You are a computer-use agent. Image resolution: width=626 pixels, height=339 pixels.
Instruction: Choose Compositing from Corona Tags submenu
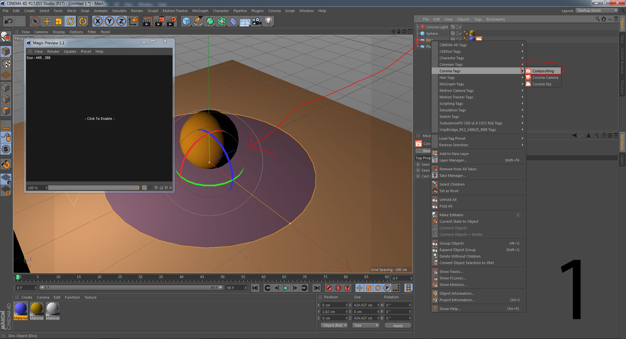(543, 71)
